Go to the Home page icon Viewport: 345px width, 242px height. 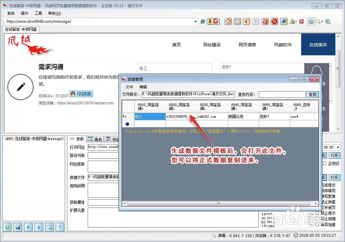[228, 21]
